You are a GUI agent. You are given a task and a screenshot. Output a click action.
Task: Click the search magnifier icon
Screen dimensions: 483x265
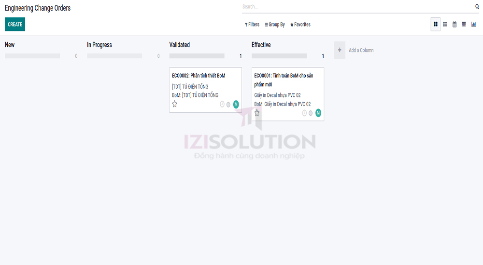[x=477, y=7]
